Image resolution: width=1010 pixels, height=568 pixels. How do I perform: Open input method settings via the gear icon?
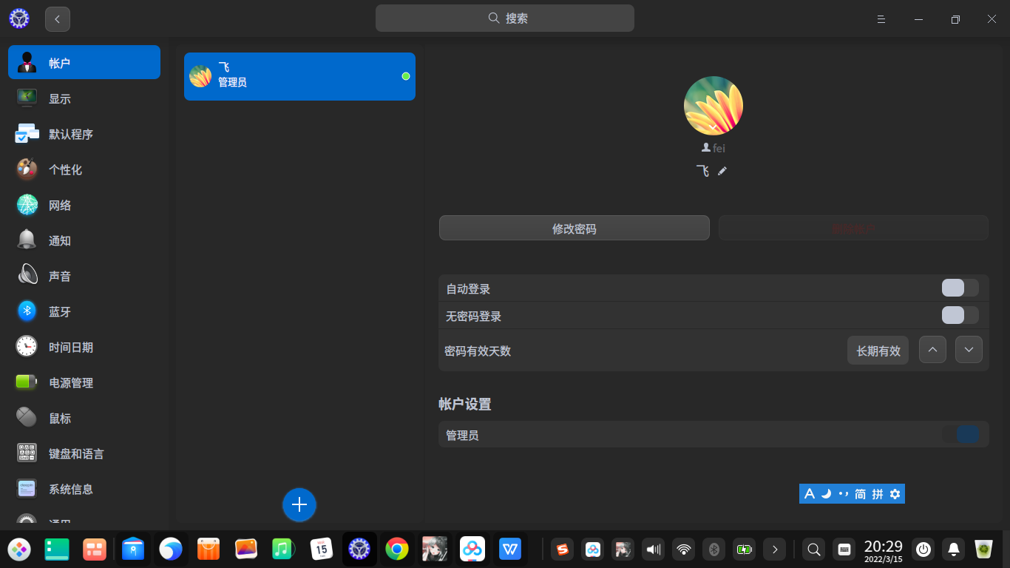click(x=895, y=493)
